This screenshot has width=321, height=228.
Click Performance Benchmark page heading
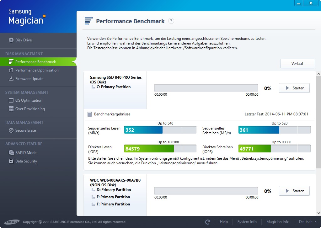click(131, 21)
